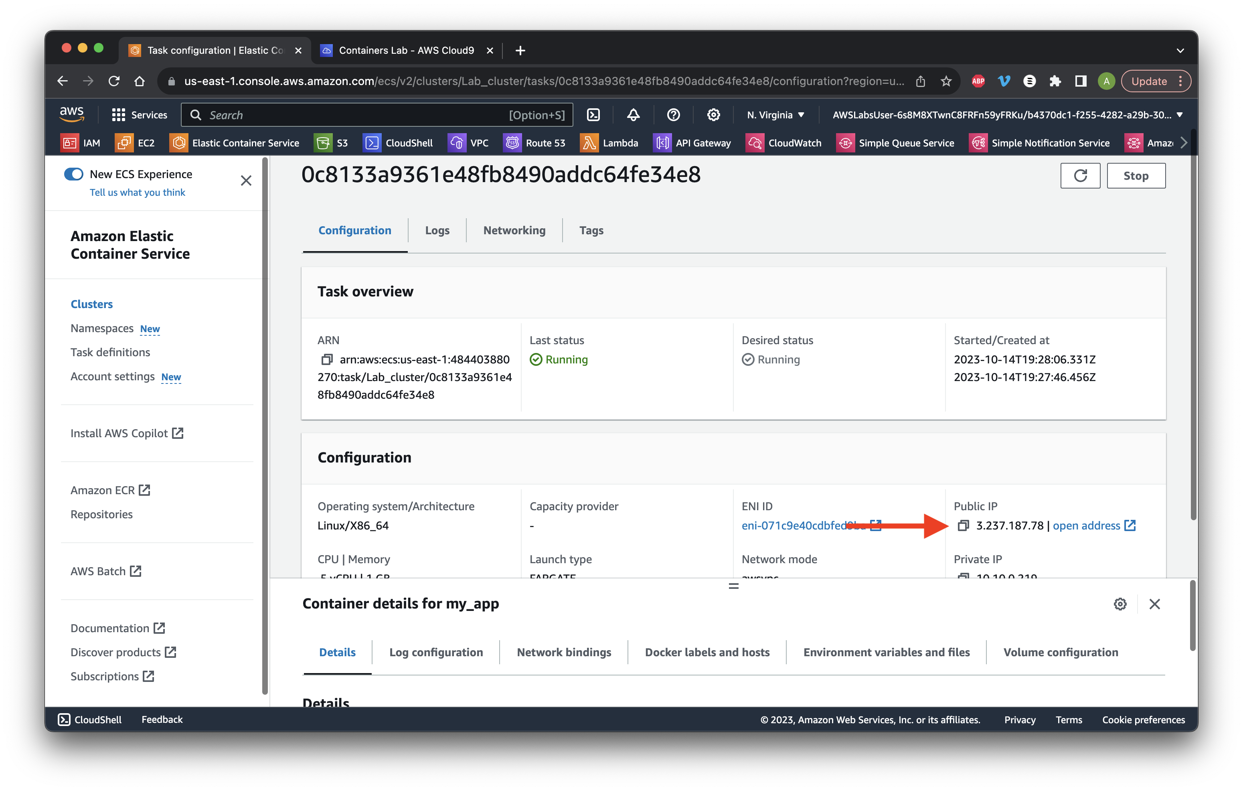The height and width of the screenshot is (791, 1243).
Task: Switch to the Networking tab
Action: [x=514, y=230]
